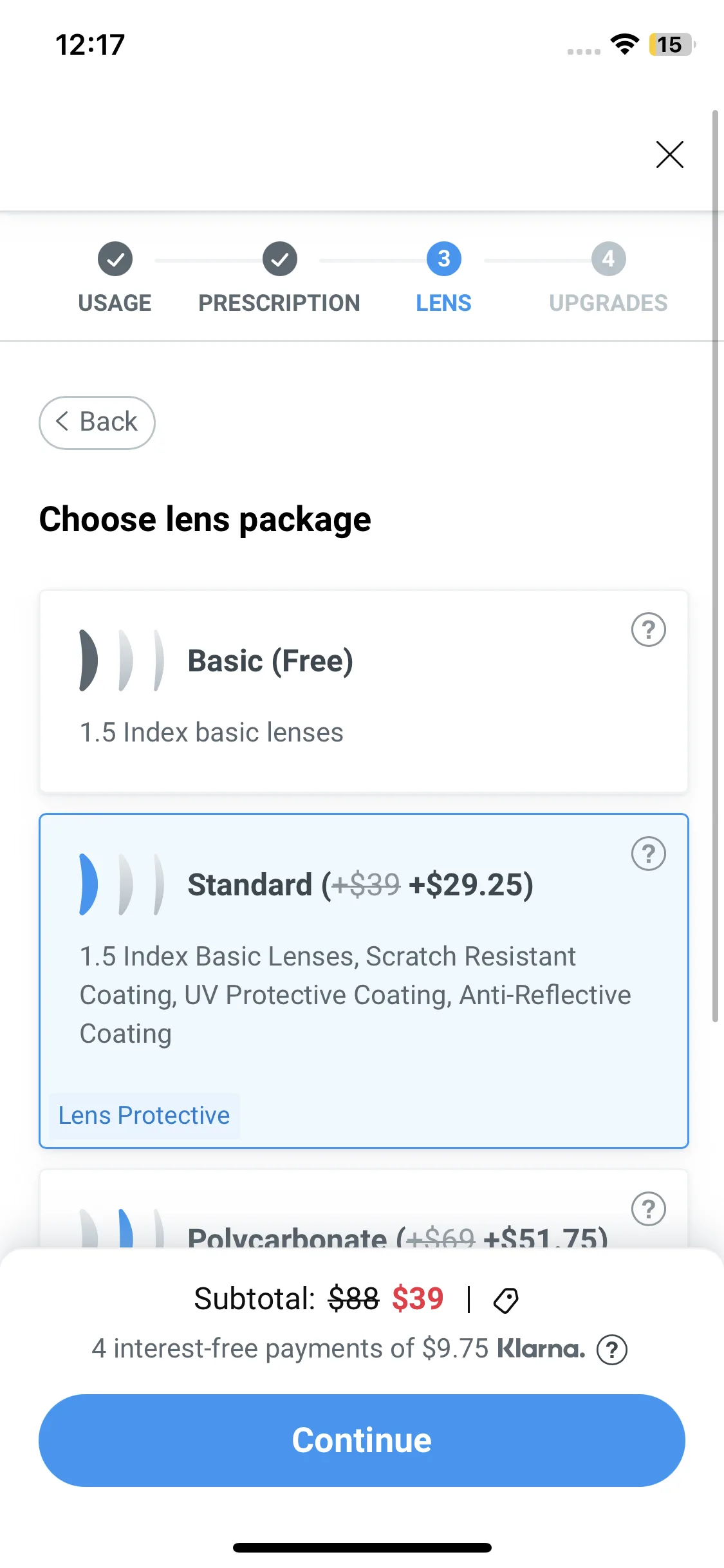This screenshot has width=724, height=1568.
Task: Open the Klarna payments info icon
Action: (x=611, y=1349)
